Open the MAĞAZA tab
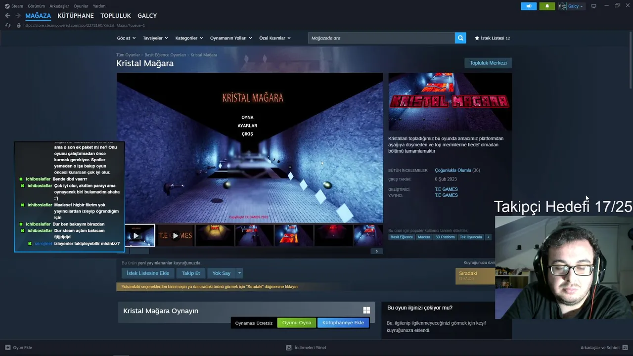This screenshot has height=356, width=633. pos(38,16)
